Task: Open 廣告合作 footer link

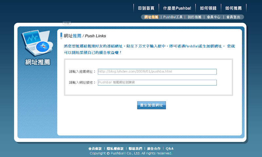Action: (154, 149)
